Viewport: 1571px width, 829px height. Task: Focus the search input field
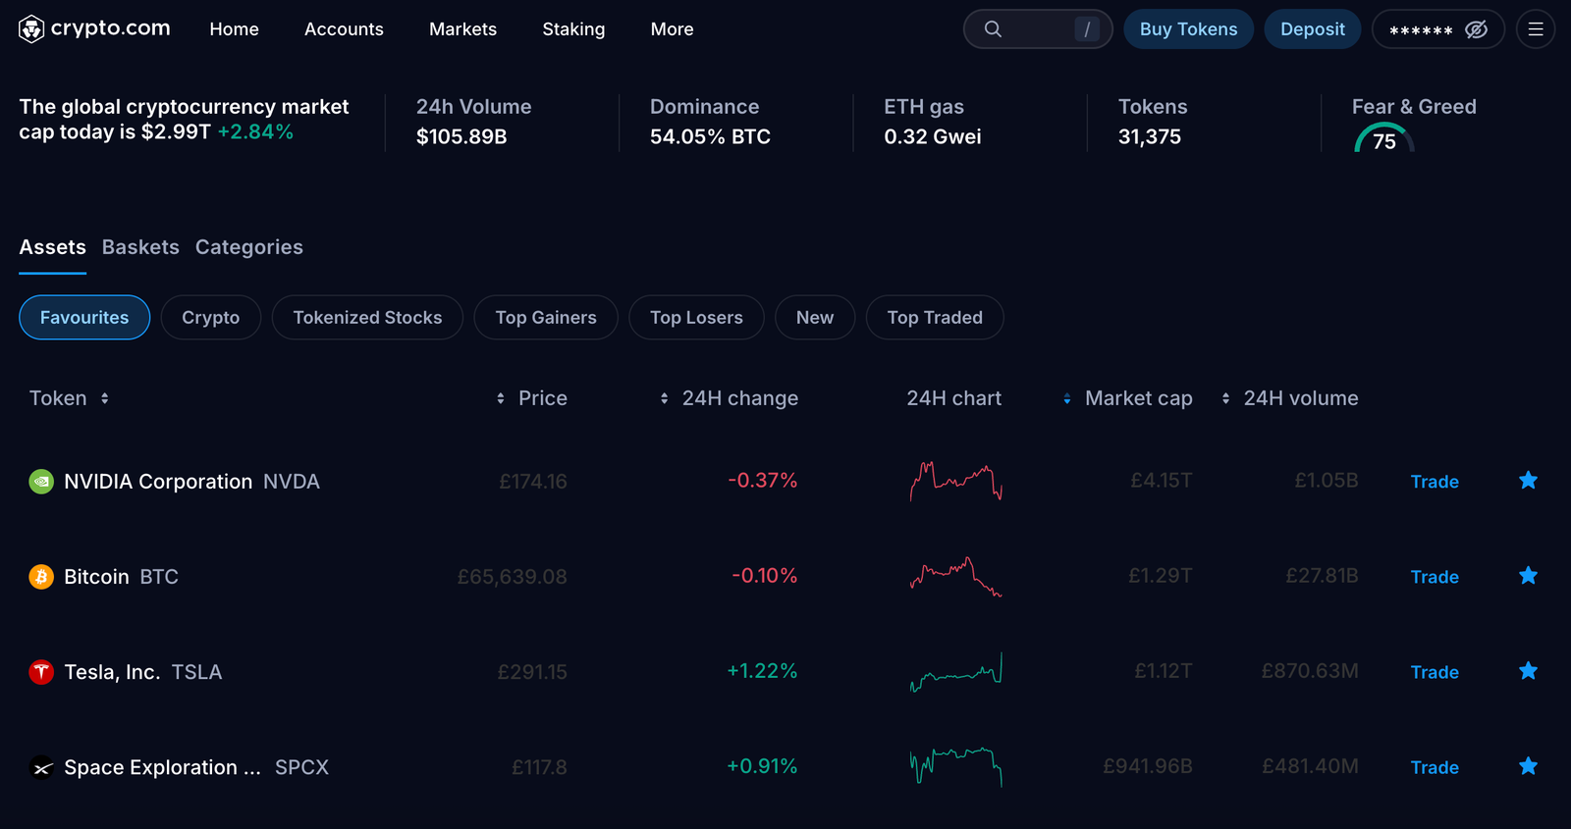click(1038, 29)
